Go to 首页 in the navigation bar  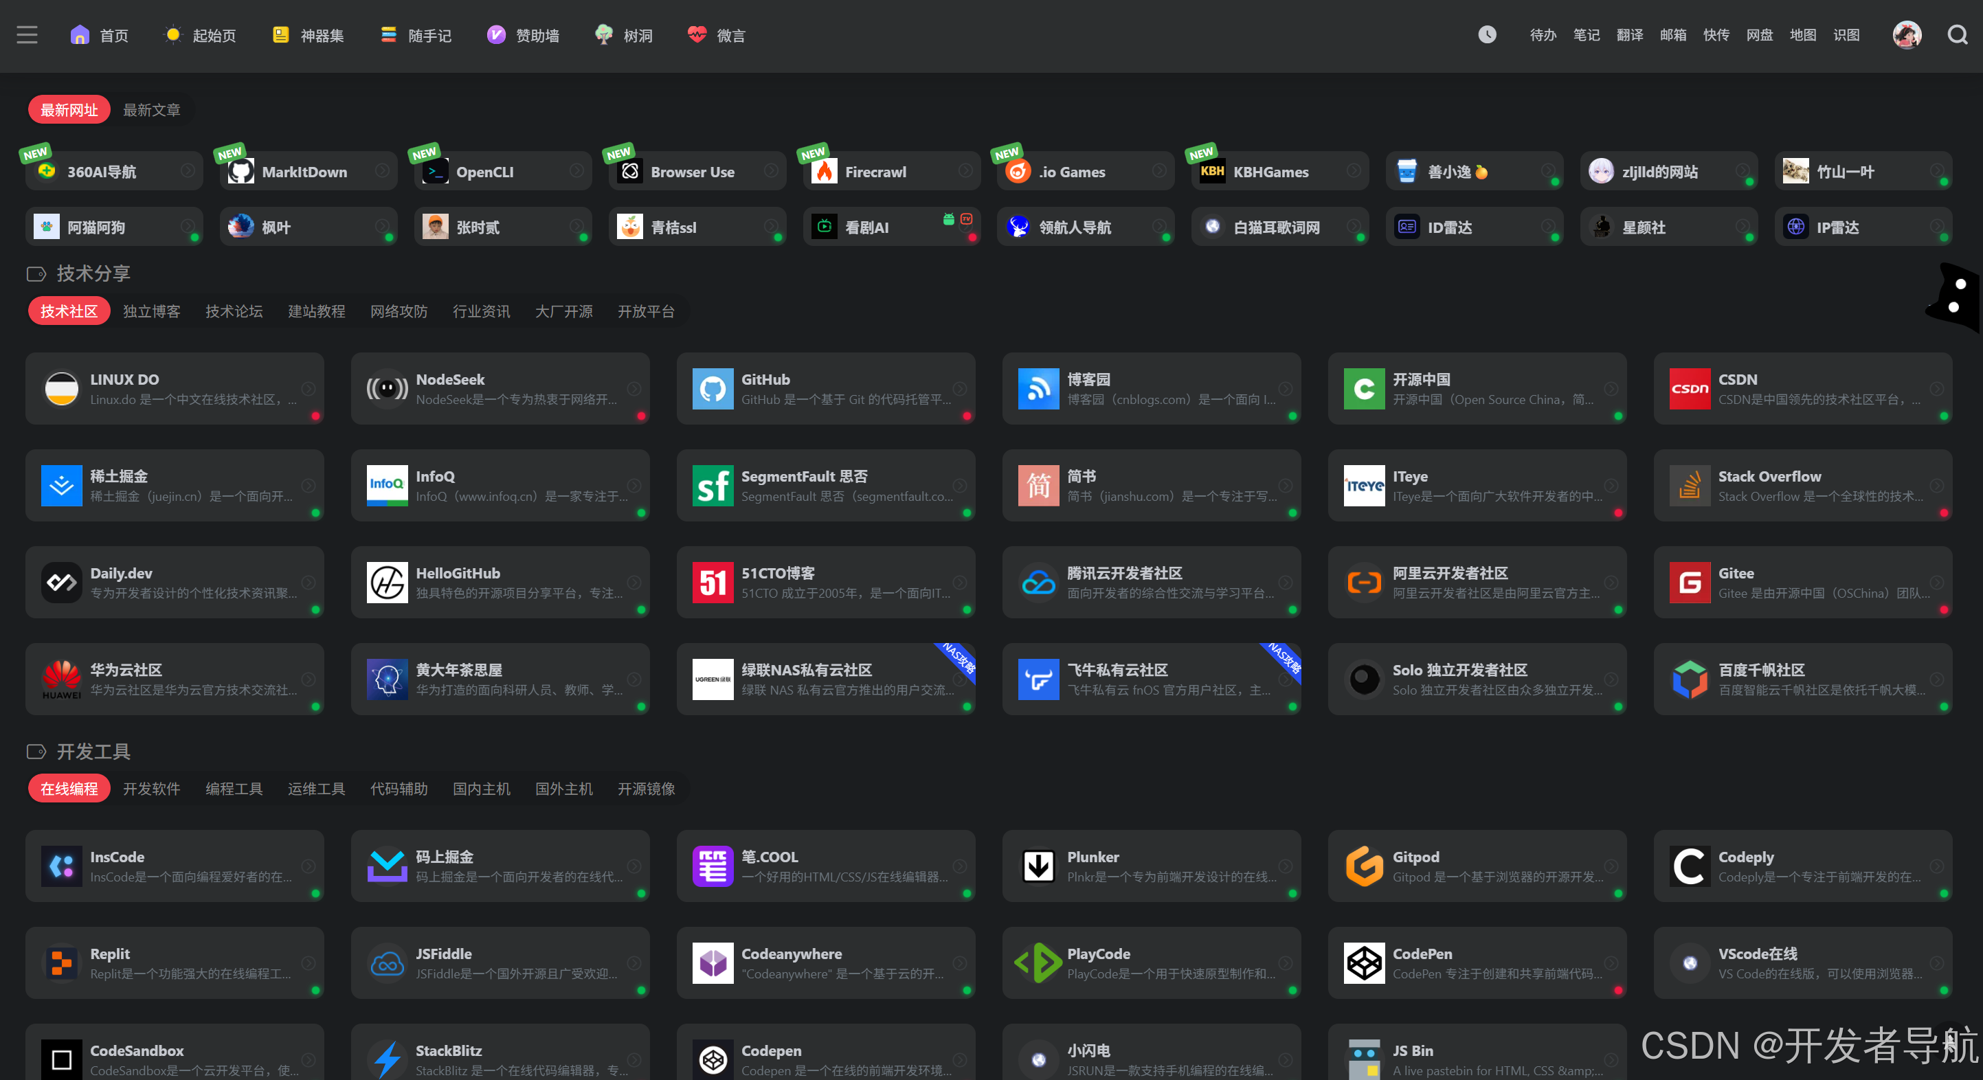tap(100, 36)
